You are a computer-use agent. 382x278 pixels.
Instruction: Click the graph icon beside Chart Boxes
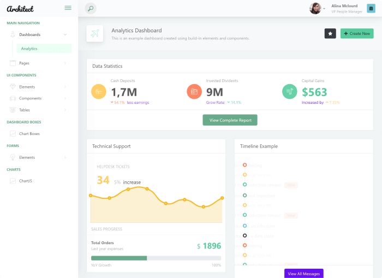pyautogui.click(x=13, y=133)
